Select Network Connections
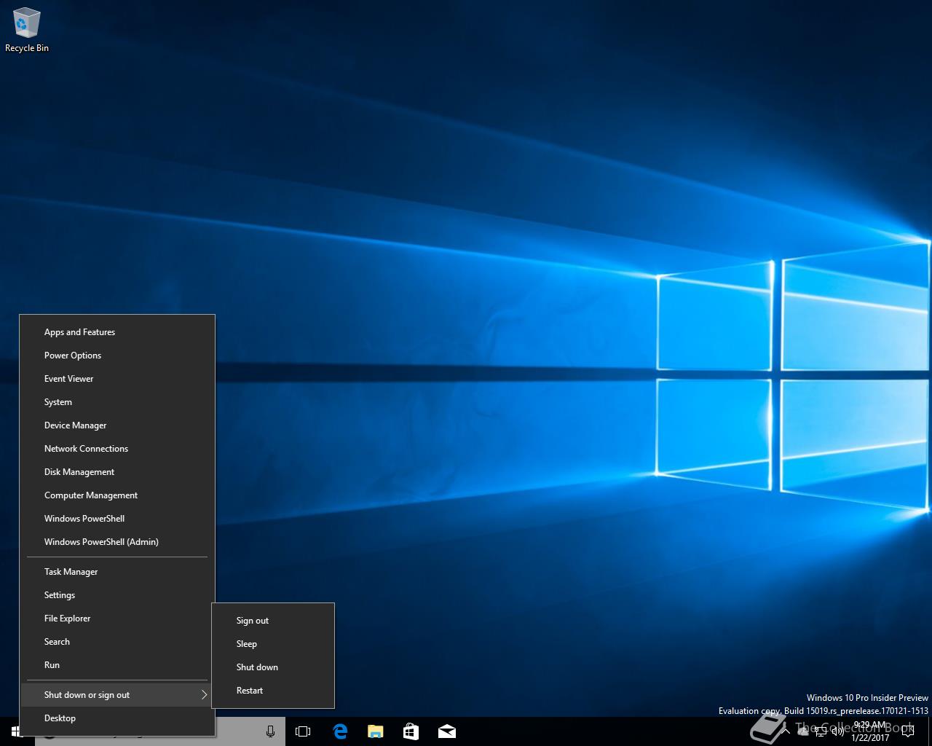932x746 pixels. tap(117, 449)
